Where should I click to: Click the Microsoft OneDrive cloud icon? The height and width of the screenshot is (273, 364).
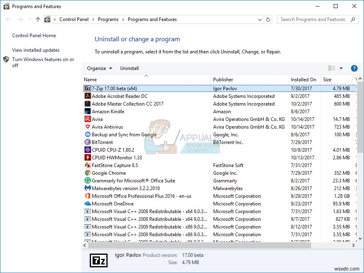tap(87, 203)
